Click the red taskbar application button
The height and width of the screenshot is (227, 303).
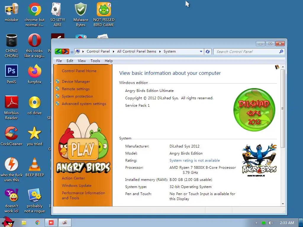tap(51, 223)
